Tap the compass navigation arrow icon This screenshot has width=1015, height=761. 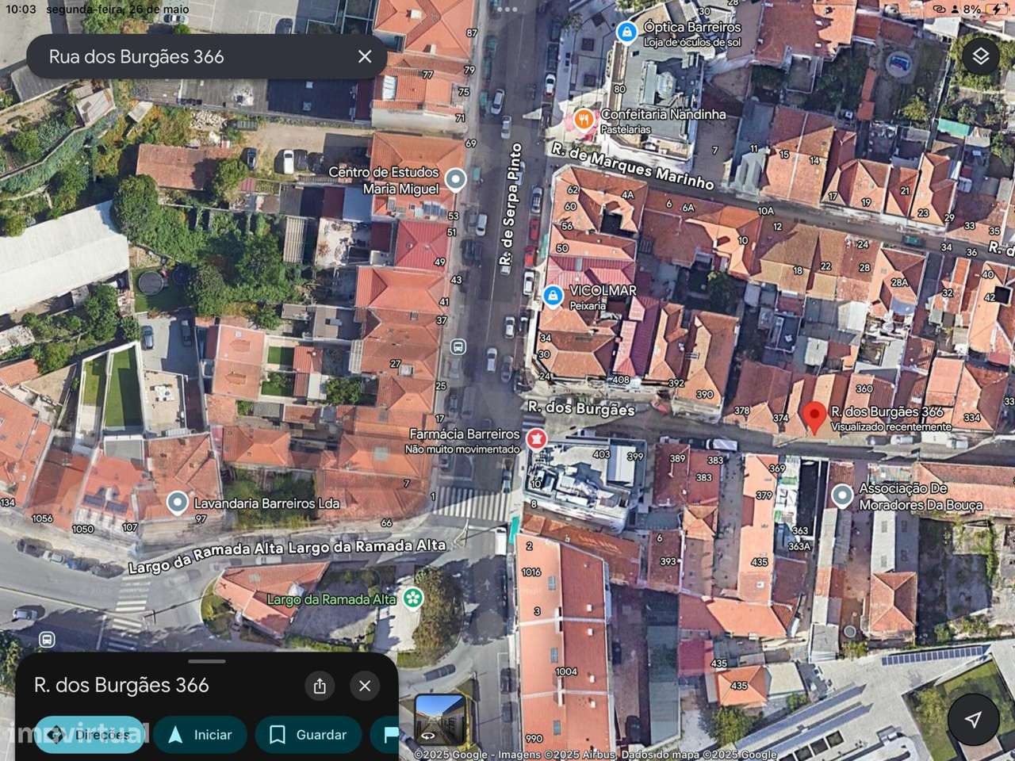[x=974, y=719]
